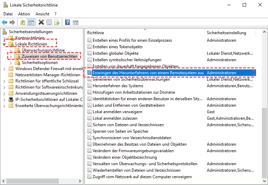Expand the Überwachungsrichtlinie node arrow

click(11, 51)
